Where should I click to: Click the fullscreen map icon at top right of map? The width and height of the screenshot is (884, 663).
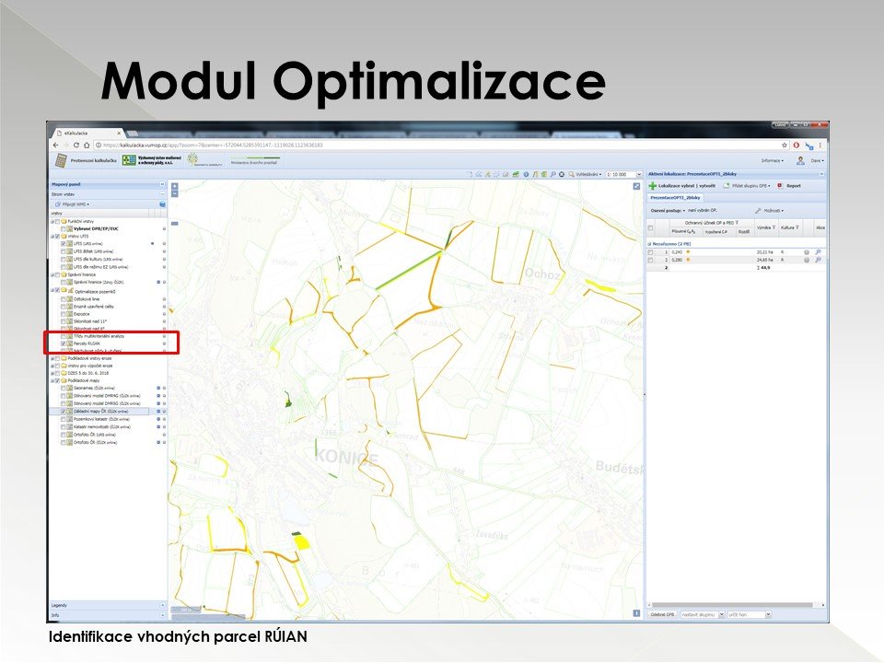tap(636, 186)
